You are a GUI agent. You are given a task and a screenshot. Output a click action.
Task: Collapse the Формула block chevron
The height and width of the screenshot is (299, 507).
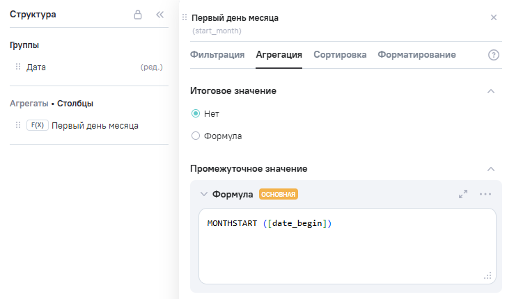(203, 194)
